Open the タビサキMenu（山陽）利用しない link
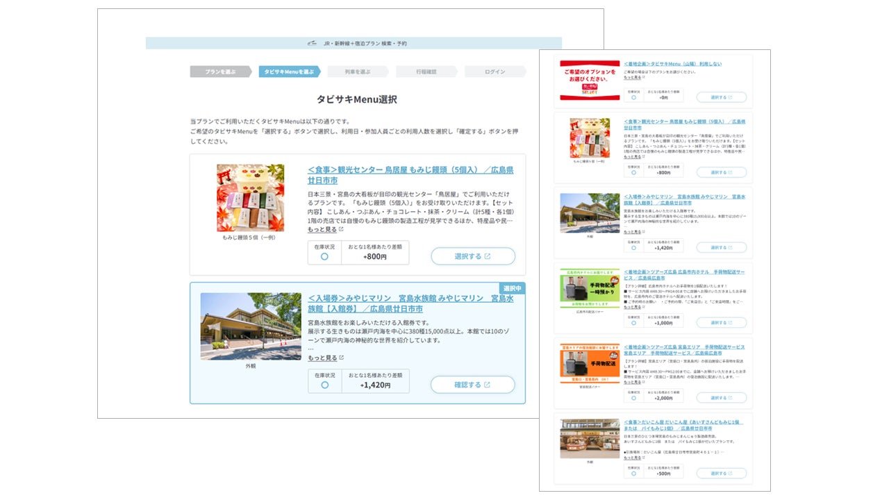Screen dimensions: 889x500 point(672,63)
